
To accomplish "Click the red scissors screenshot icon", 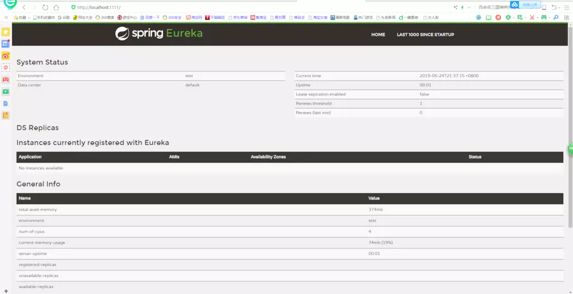I will click(532, 17).
